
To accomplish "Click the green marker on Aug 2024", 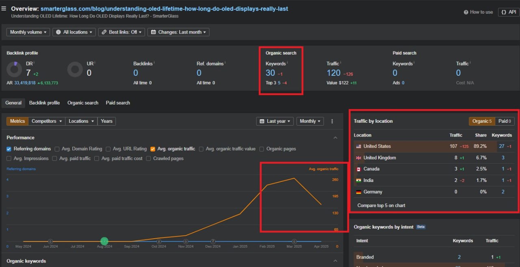I will click(x=104, y=241).
